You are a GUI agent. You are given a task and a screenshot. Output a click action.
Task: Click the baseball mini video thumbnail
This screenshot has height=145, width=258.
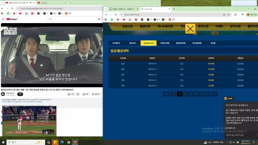[29, 121]
